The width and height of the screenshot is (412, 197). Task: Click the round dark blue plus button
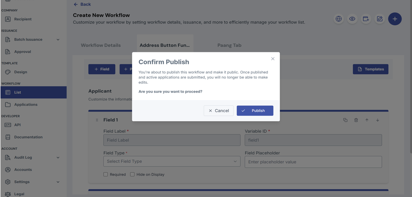(395, 19)
